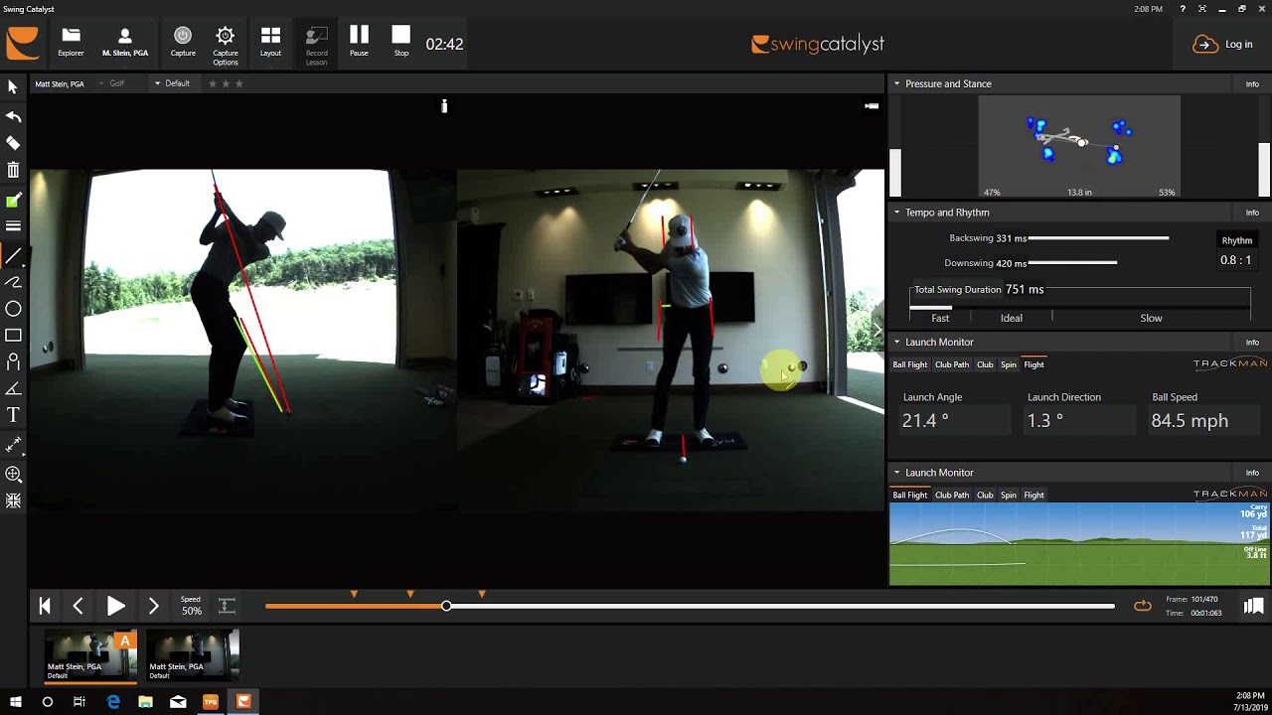
Task: Select the zoom magnifier tool
Action: [14, 475]
